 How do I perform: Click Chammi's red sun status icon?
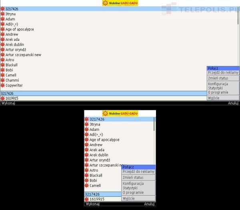[3, 80]
